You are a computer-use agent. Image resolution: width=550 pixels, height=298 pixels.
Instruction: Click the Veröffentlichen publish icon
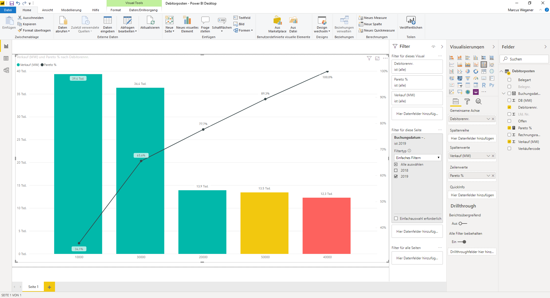click(411, 21)
